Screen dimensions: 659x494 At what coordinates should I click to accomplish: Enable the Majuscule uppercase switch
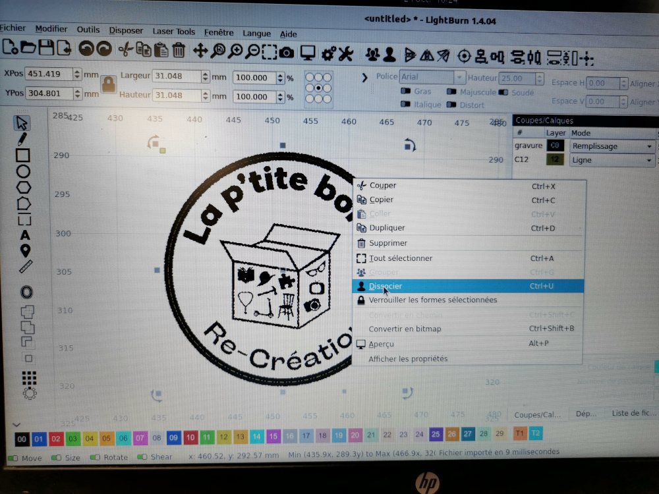click(452, 92)
